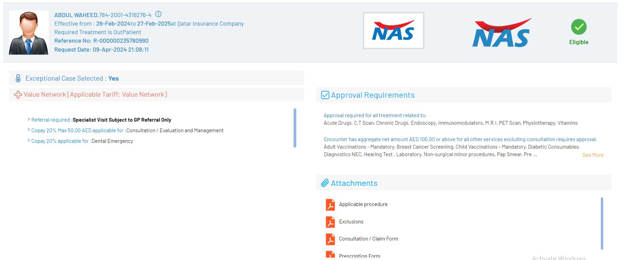Open the Exclusions PDF icon
Image resolution: width=632 pixels, height=260 pixels.
point(330,222)
